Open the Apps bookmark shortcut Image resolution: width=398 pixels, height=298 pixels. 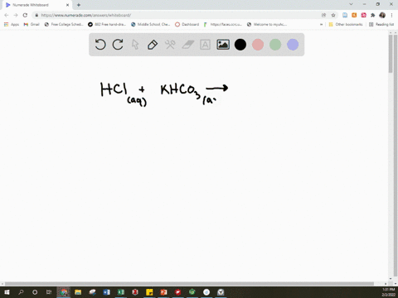click(x=12, y=24)
